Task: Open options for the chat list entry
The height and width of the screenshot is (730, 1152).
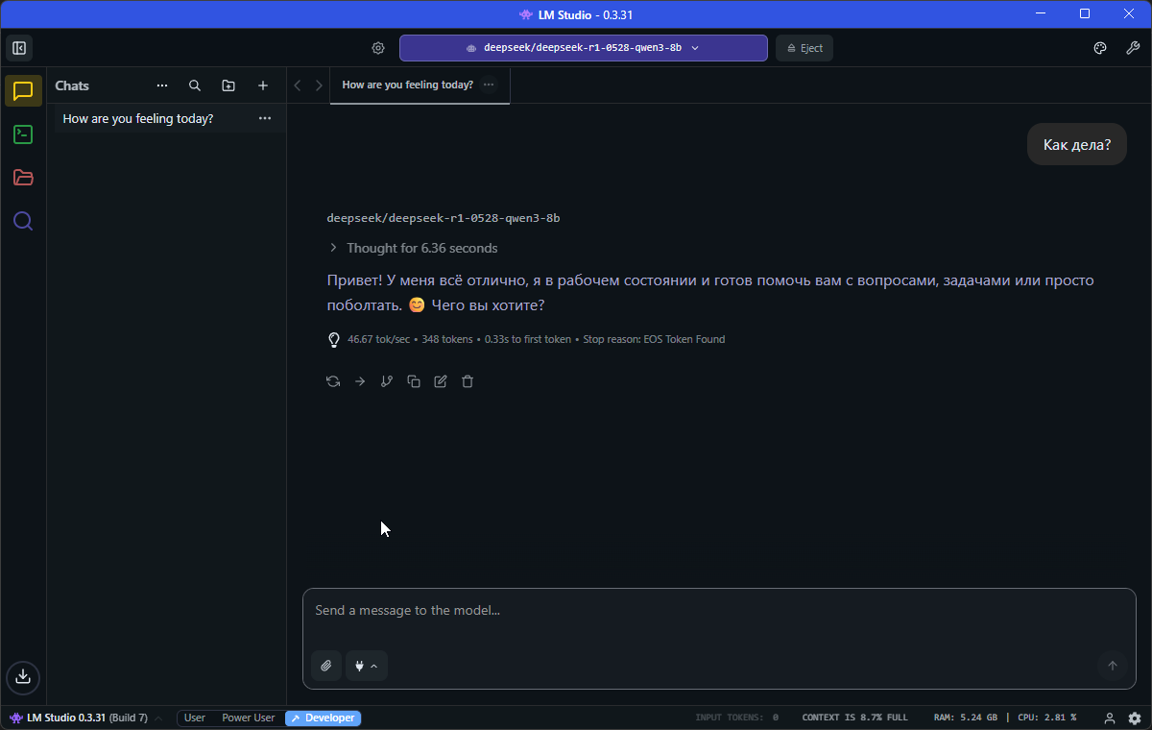Action: click(x=265, y=118)
